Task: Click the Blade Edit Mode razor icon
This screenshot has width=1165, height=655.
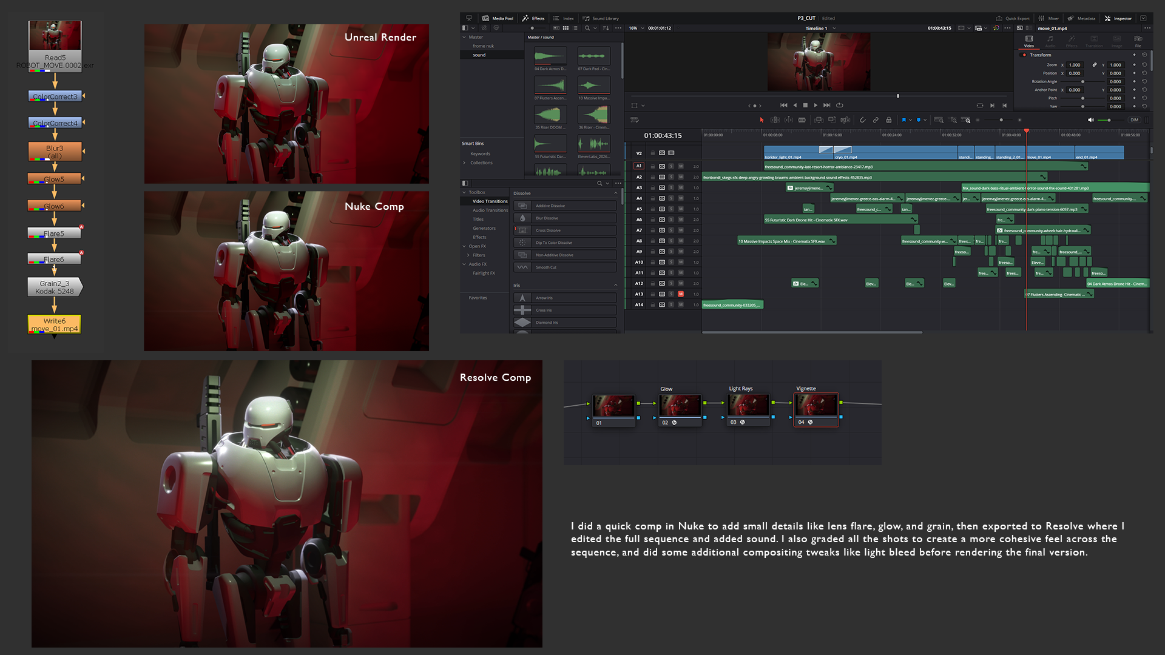Action: point(802,120)
